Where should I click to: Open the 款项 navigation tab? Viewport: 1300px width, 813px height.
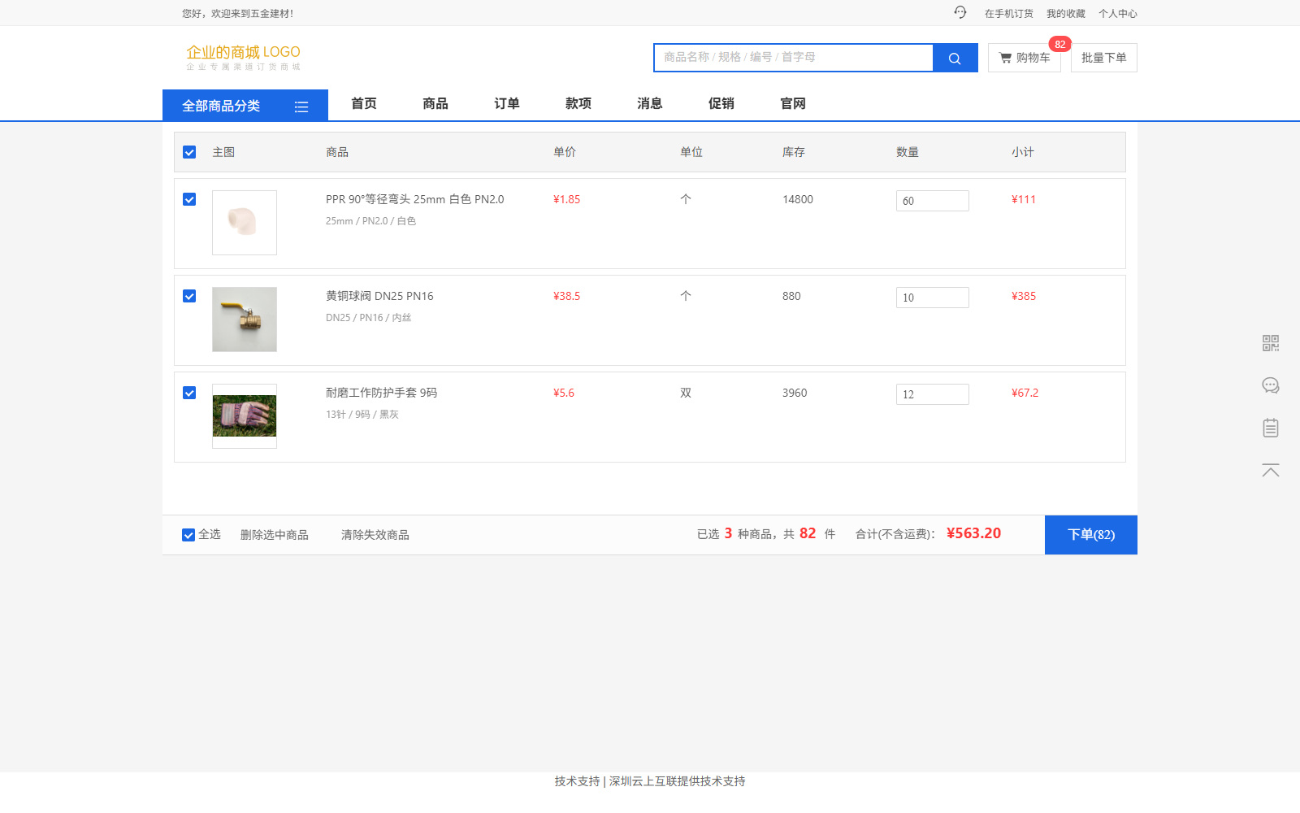(x=578, y=103)
